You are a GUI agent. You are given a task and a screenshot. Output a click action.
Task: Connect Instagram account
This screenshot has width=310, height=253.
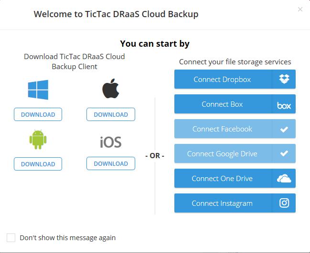pos(235,203)
